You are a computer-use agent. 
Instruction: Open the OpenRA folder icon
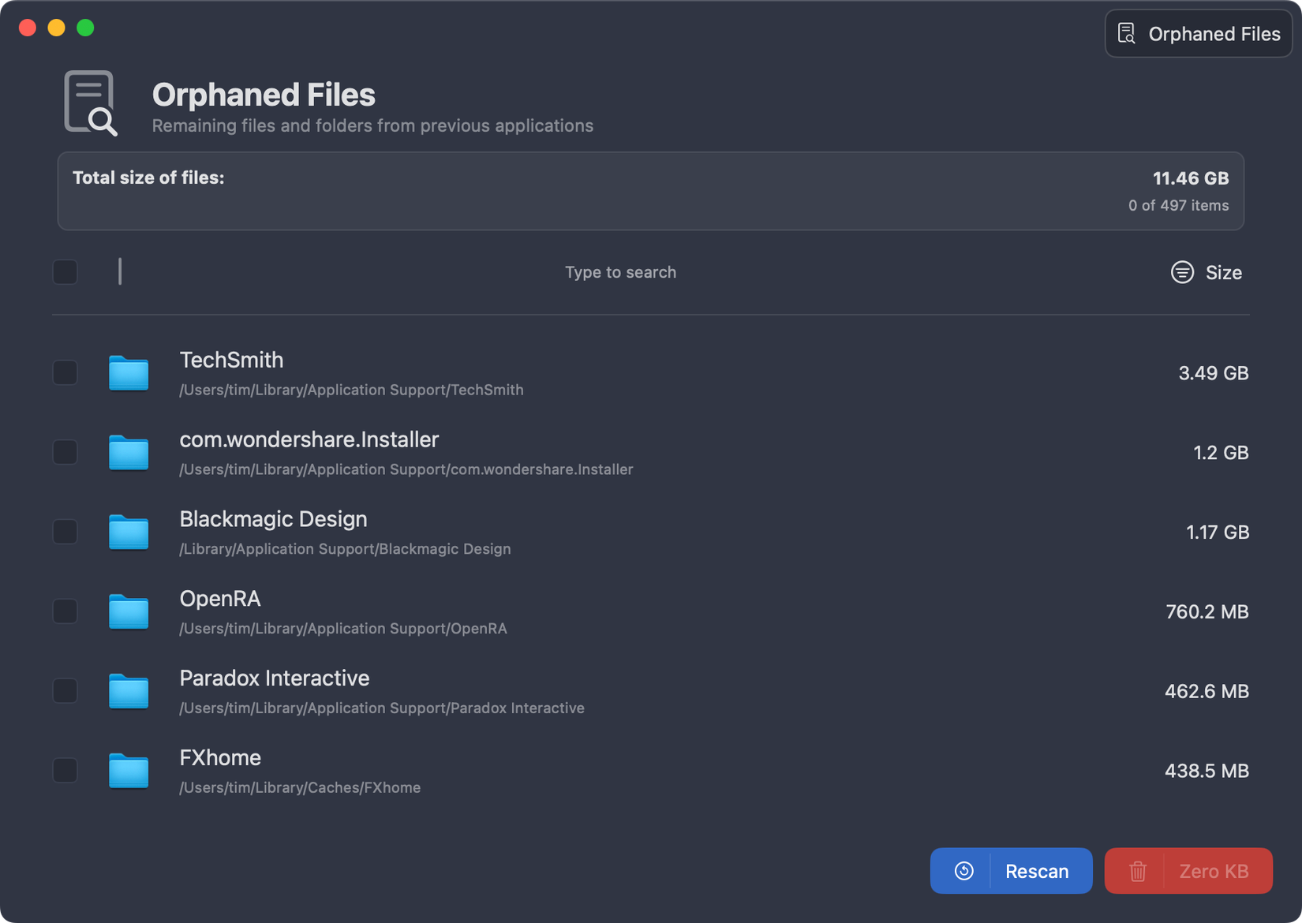coord(128,612)
